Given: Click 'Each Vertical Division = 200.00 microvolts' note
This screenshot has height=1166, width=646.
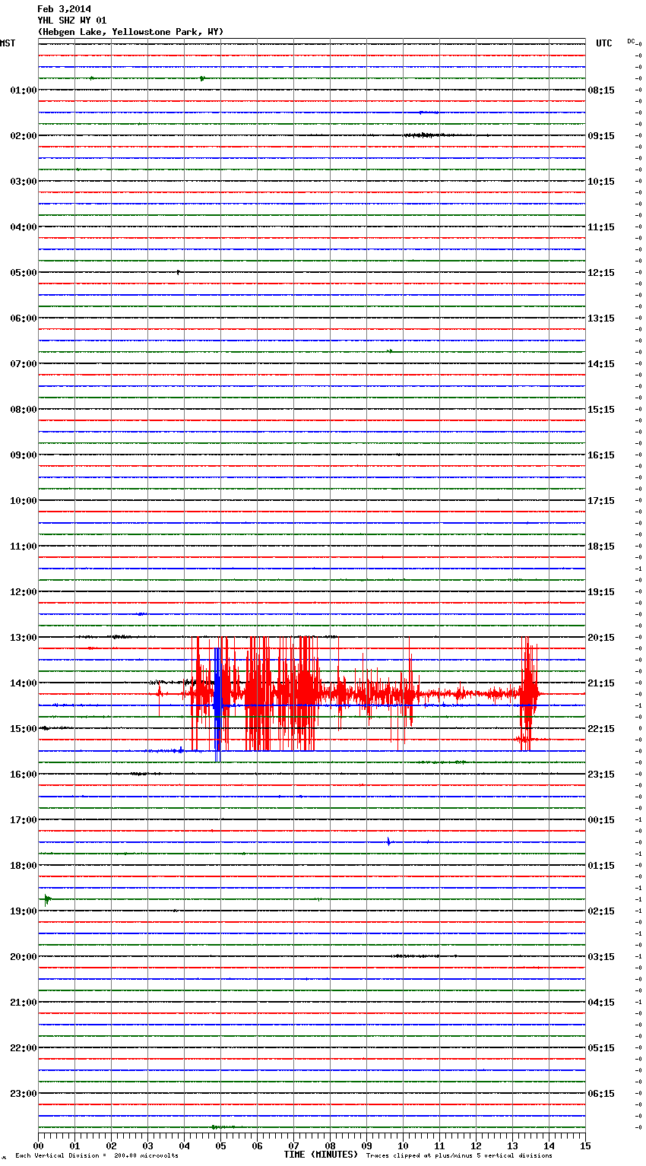Looking at the screenshot, I should click(97, 1155).
